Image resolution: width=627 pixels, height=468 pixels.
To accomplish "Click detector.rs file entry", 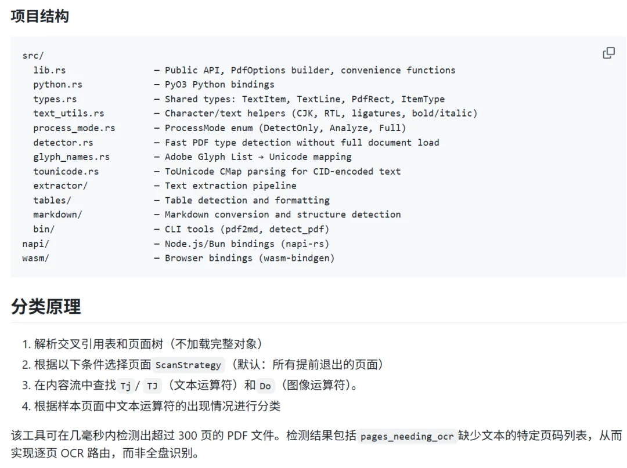I will pyautogui.click(x=63, y=143).
